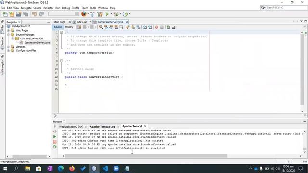Click the Firefox browser icon in toolbar

84,14
